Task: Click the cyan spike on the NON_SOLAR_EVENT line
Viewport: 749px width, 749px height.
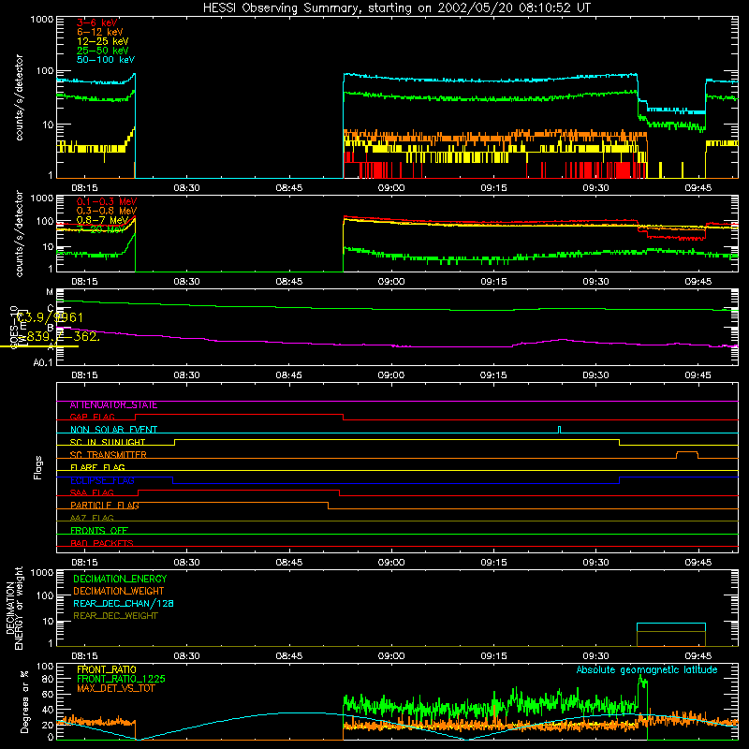Action: tap(559, 430)
